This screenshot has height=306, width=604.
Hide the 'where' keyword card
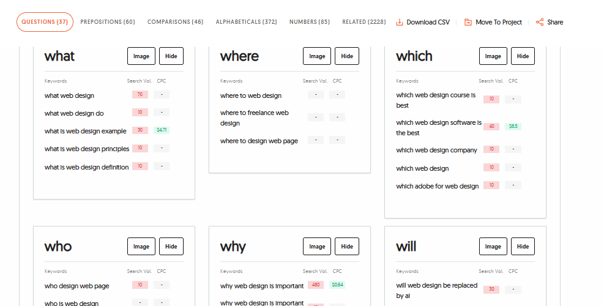click(347, 56)
